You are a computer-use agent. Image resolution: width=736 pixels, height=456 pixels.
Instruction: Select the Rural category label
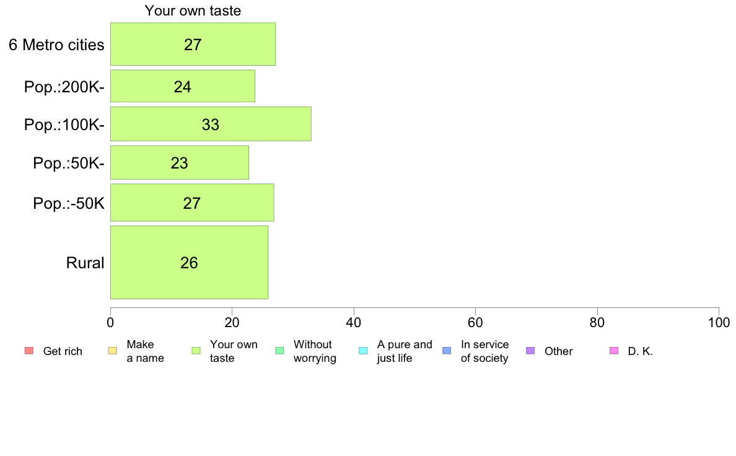[85, 263]
